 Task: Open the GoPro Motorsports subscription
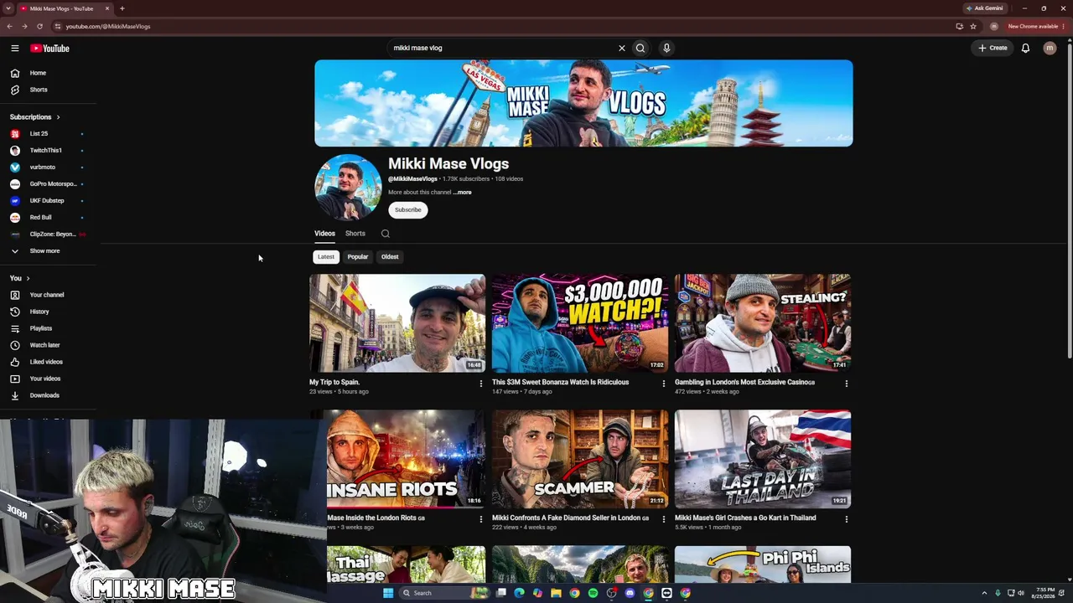click(x=46, y=183)
